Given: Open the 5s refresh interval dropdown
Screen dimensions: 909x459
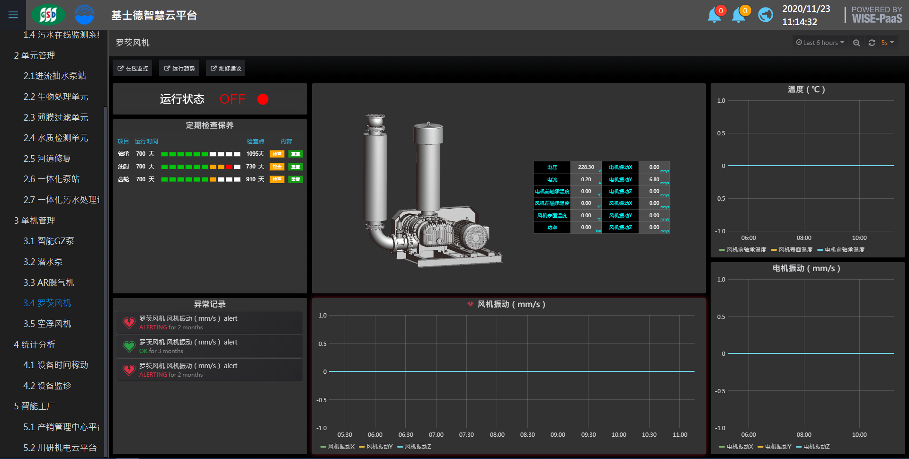Looking at the screenshot, I should click(887, 43).
